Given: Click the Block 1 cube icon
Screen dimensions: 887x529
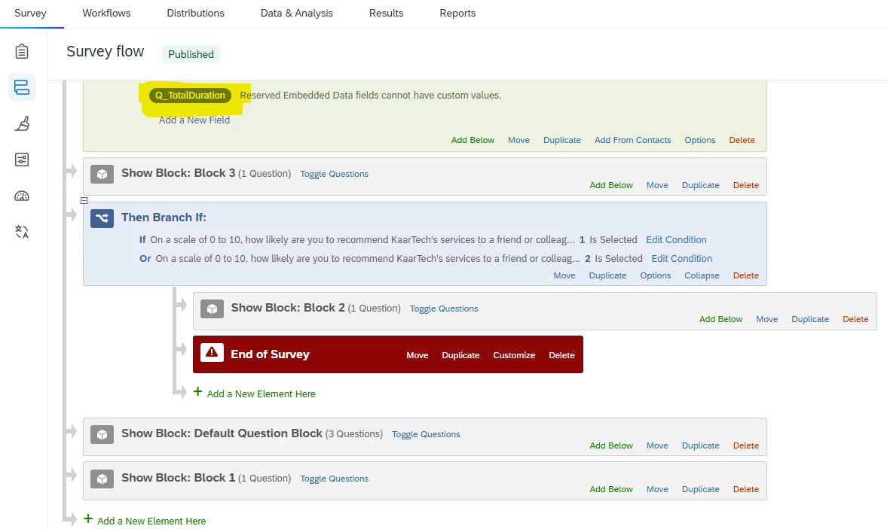Looking at the screenshot, I should pyautogui.click(x=102, y=479).
